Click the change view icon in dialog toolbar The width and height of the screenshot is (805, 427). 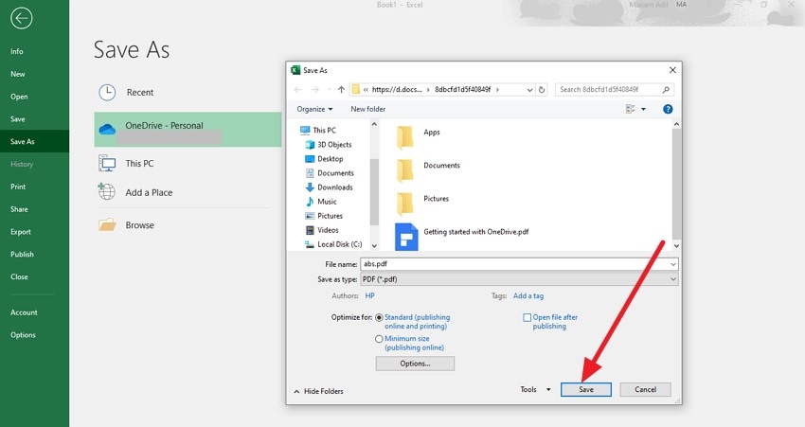(x=631, y=109)
